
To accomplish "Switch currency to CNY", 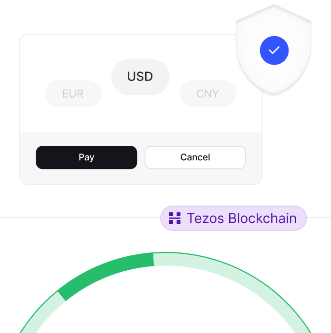I will [x=207, y=94].
